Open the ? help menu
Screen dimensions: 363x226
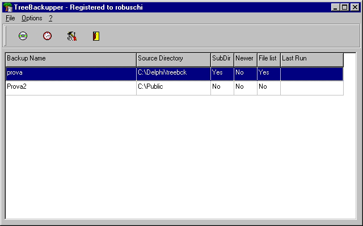pos(50,18)
